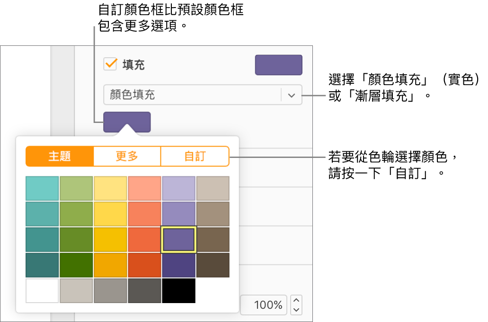Viewport: 488px width, 322px height.
Task: Pick the lavender swatch in top row
Action: [178, 188]
